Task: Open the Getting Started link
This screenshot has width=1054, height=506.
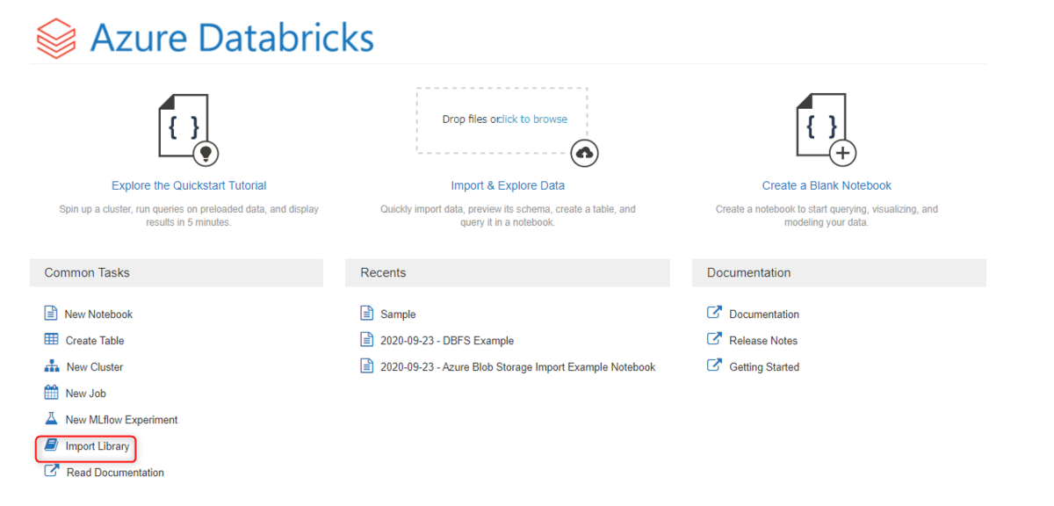Action: 764,367
